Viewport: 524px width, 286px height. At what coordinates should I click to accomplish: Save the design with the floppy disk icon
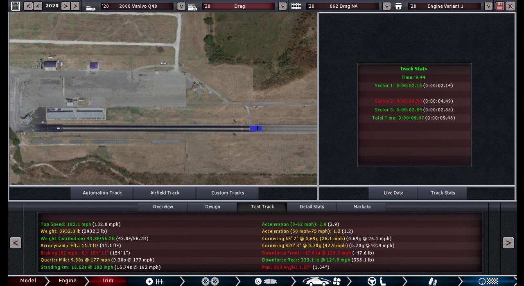tap(499, 6)
